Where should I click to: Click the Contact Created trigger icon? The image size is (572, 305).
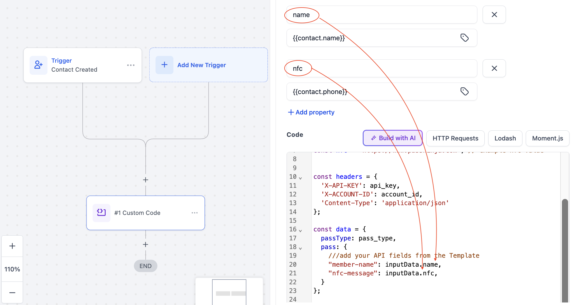38,65
